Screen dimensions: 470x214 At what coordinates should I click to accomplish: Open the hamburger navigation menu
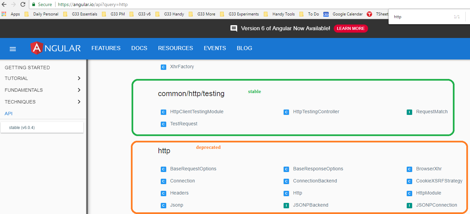12,49
